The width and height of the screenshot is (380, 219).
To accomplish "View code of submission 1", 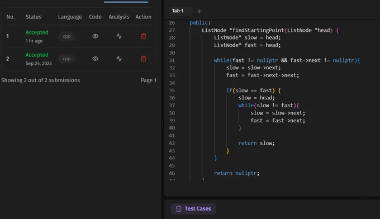I will coord(95,36).
